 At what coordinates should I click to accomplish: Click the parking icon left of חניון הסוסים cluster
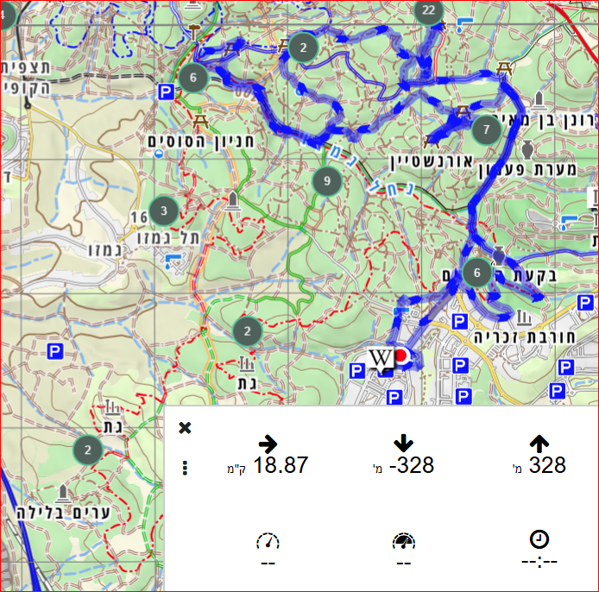(166, 91)
